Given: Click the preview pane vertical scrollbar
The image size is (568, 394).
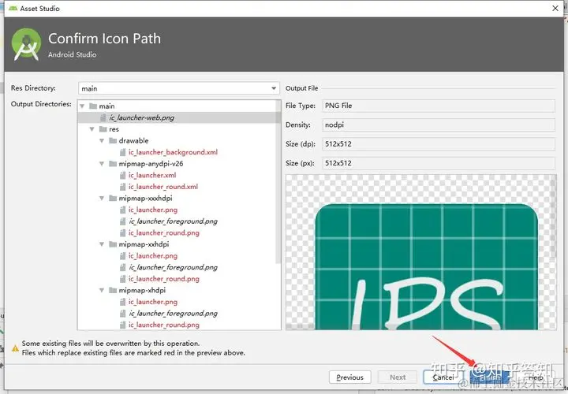Looking at the screenshot, I should [x=554, y=217].
